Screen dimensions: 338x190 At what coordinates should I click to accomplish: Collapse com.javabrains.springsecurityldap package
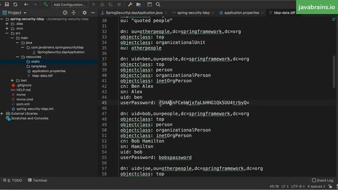click(23, 47)
